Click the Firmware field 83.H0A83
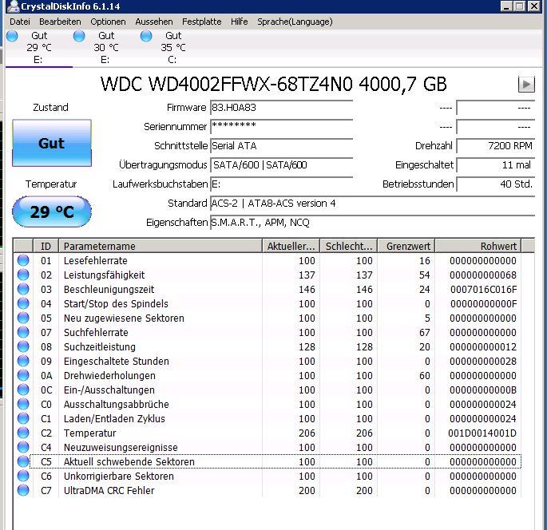Screen dimensions: 547x530 click(x=281, y=108)
